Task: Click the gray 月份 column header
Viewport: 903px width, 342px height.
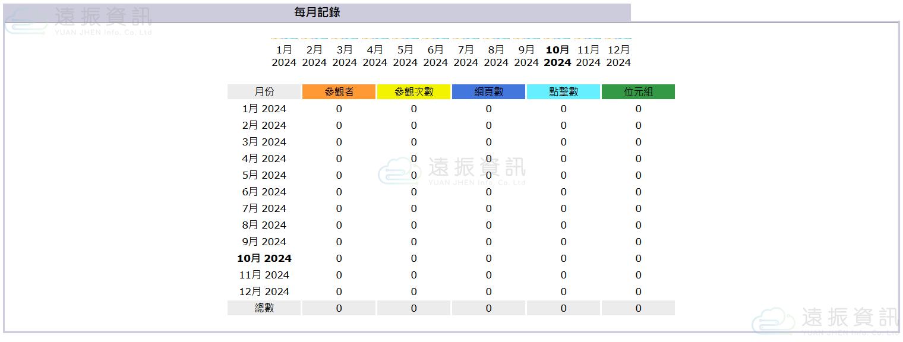Action: pos(264,92)
